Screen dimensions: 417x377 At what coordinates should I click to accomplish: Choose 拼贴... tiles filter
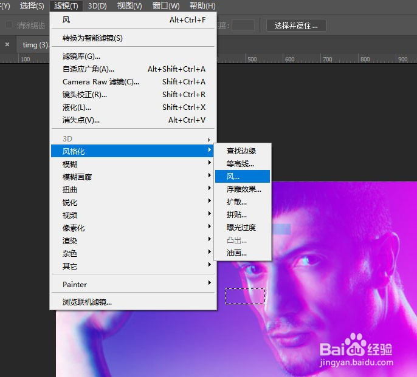tap(243, 215)
